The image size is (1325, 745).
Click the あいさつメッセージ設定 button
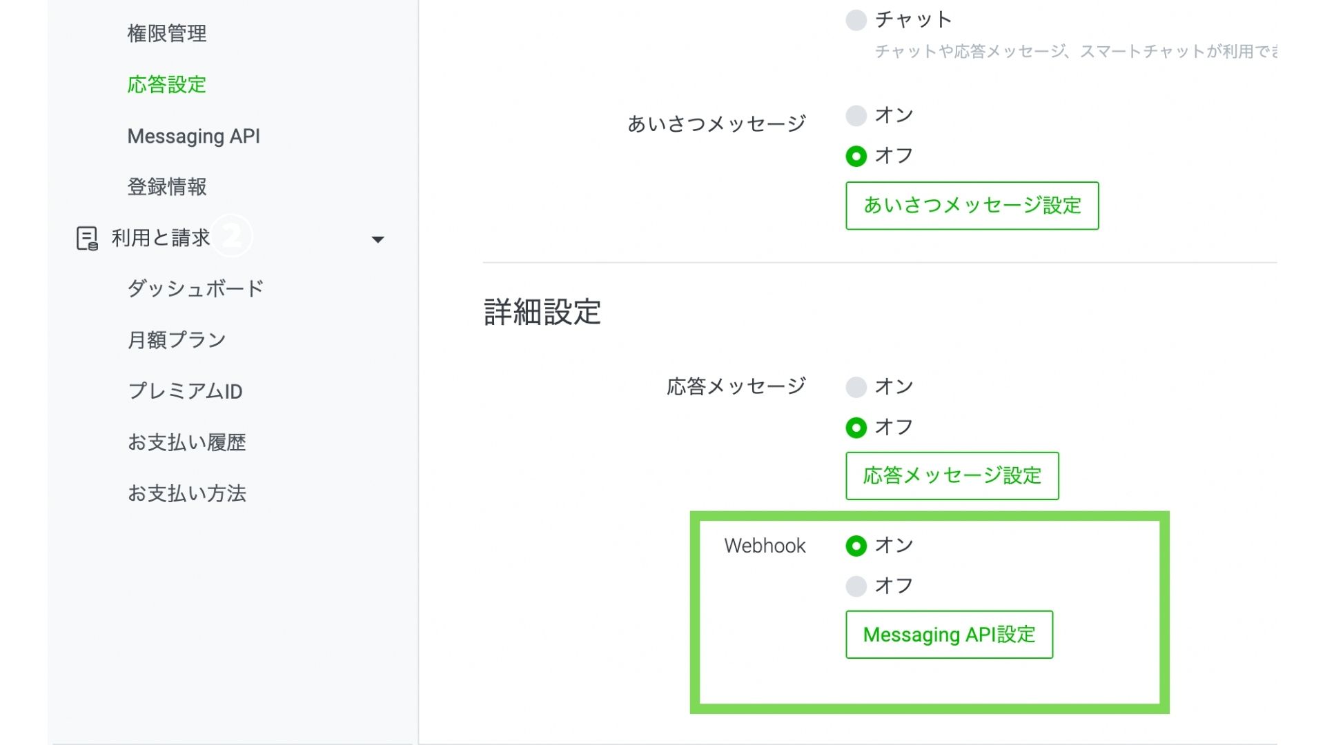click(972, 206)
